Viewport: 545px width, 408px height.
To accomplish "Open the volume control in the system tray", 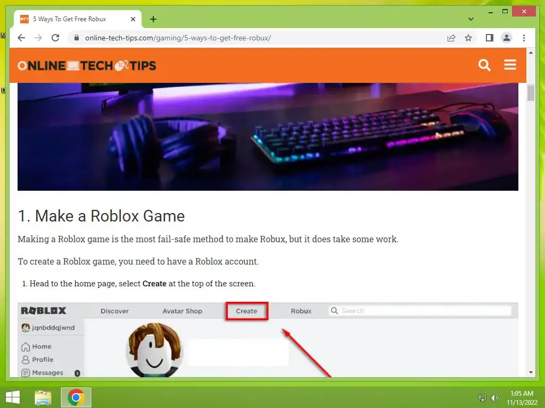I will click(x=494, y=397).
